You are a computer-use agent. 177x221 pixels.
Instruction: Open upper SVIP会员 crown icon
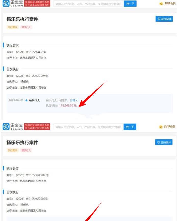(161, 4)
